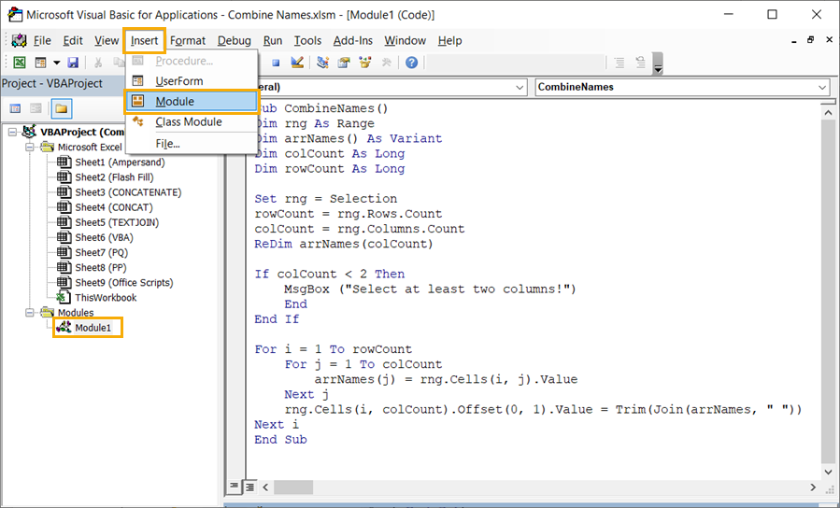Click View Object icon in Project pane

tap(36, 108)
